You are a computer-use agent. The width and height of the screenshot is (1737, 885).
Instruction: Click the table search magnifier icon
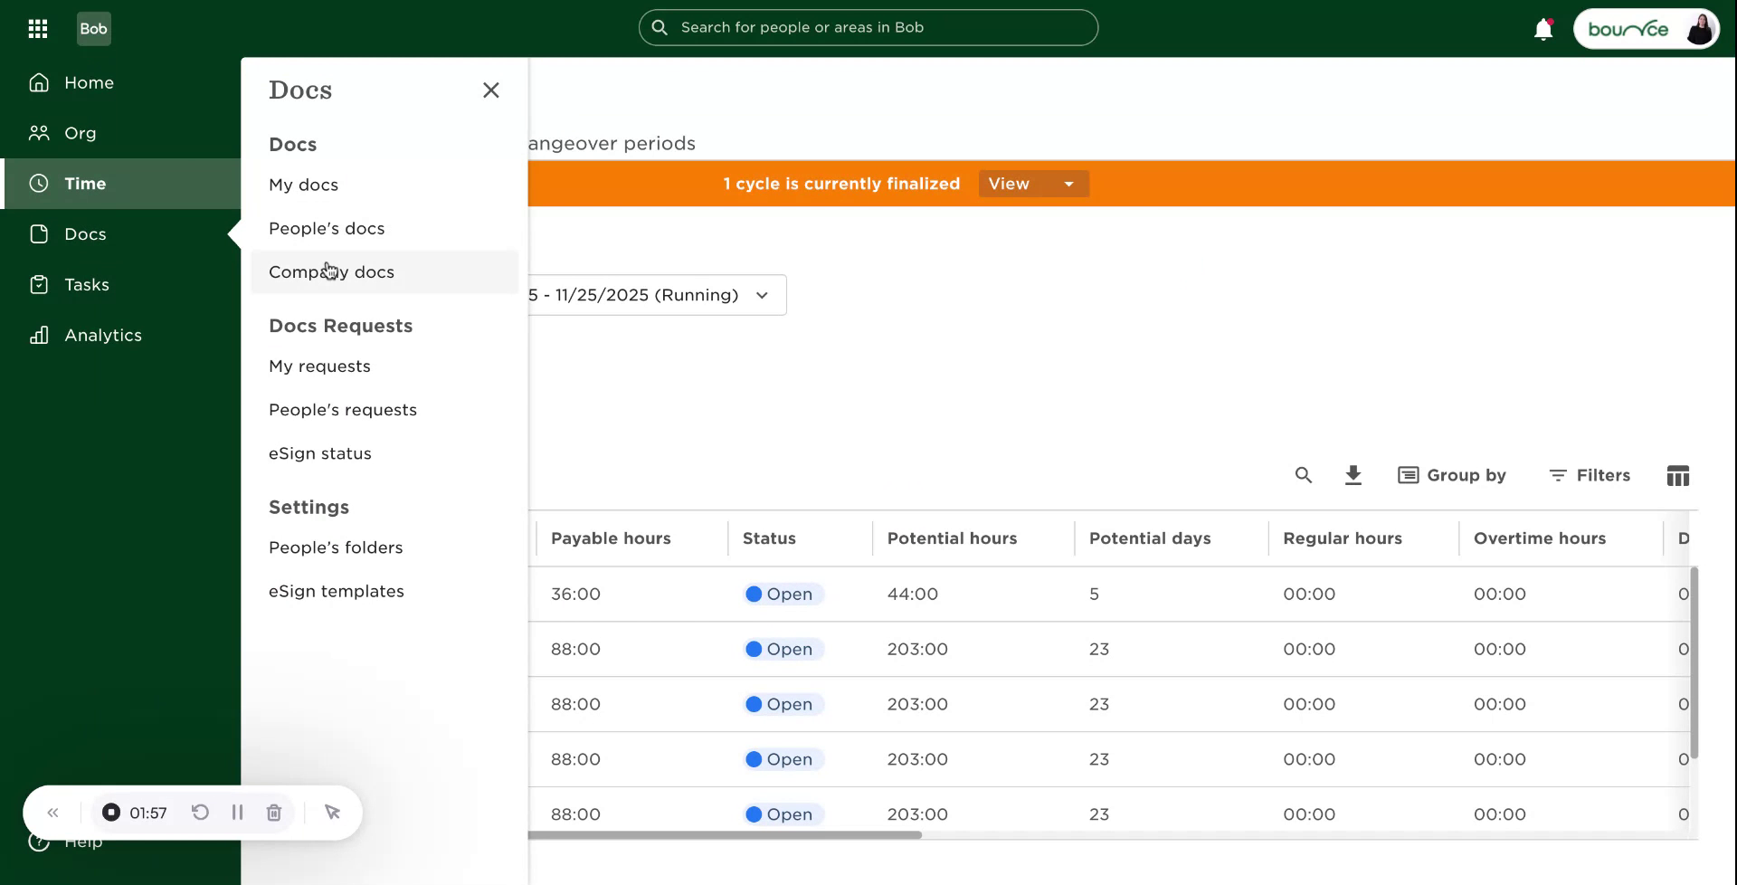coord(1303,475)
